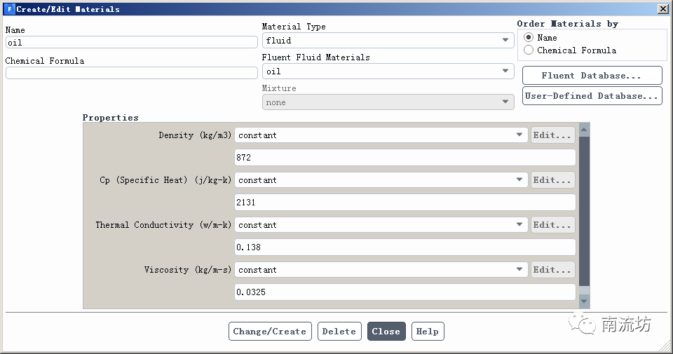Open the Material Type dropdown
Image resolution: width=673 pixels, height=354 pixels.
point(388,41)
